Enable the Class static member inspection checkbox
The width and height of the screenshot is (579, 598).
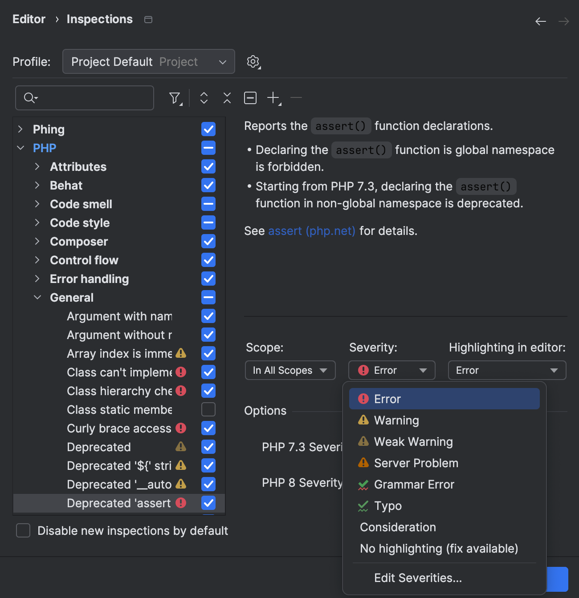[208, 409]
